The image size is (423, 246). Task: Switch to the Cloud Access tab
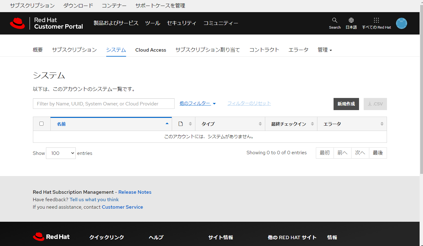pyautogui.click(x=151, y=50)
